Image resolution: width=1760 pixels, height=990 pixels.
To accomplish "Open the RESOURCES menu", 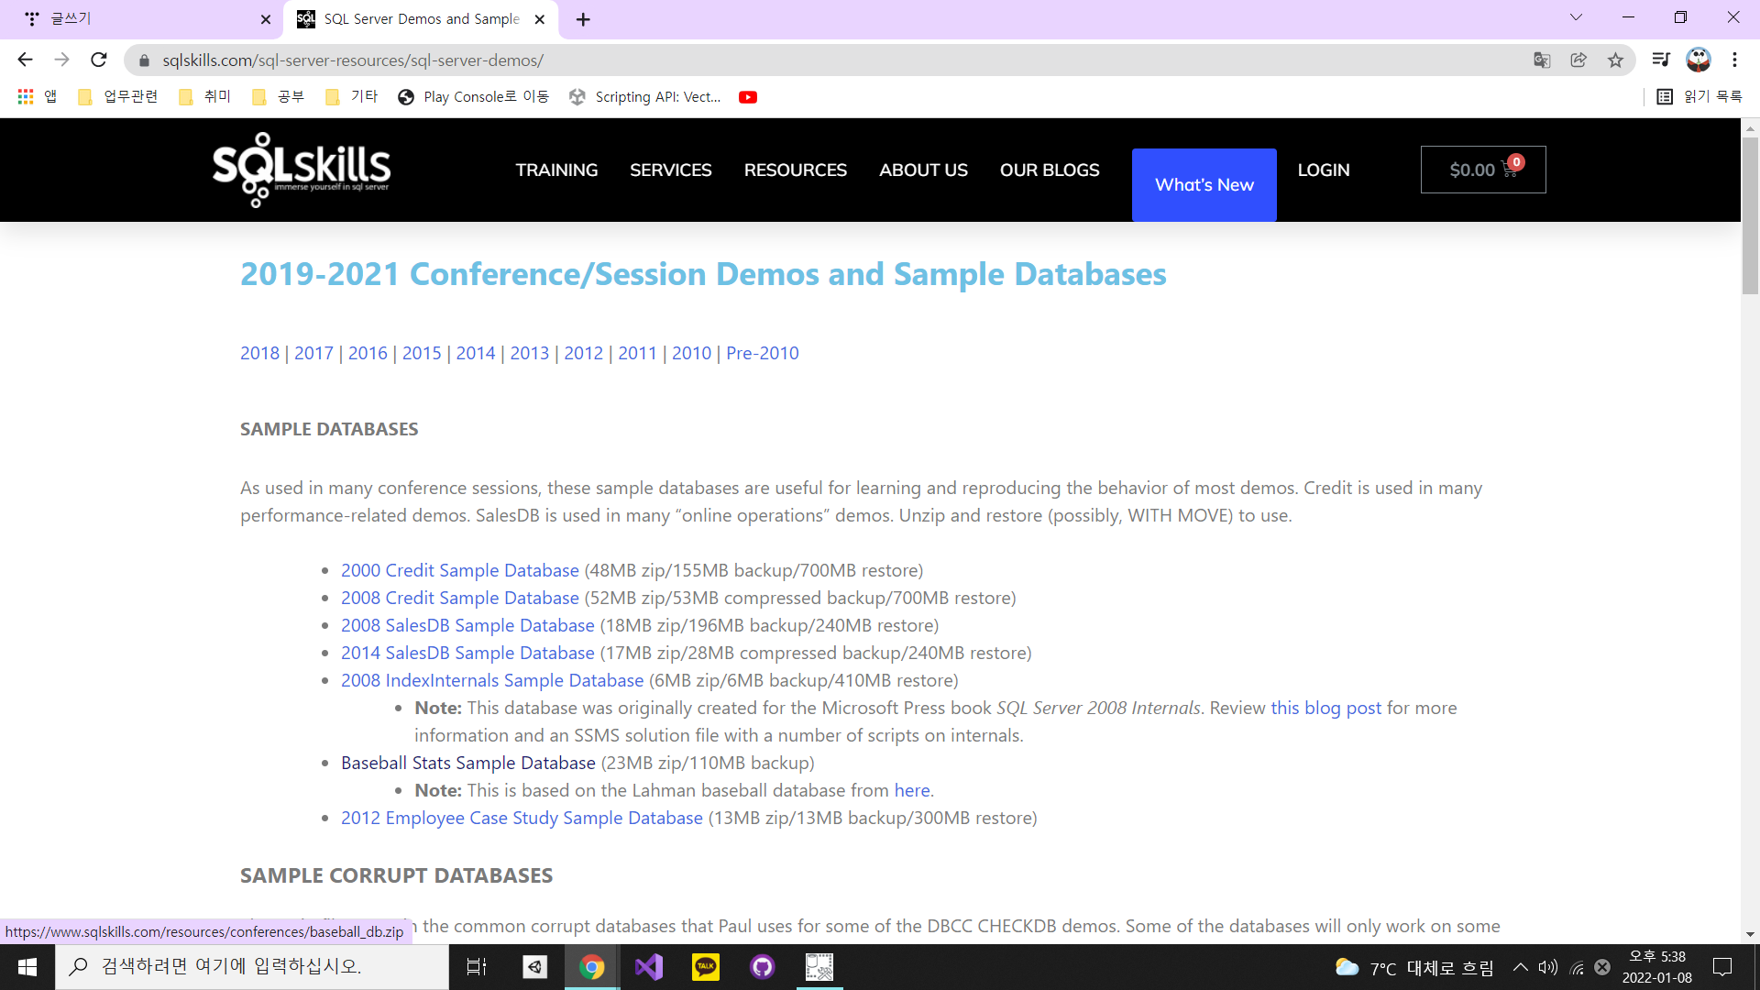I will point(796,170).
